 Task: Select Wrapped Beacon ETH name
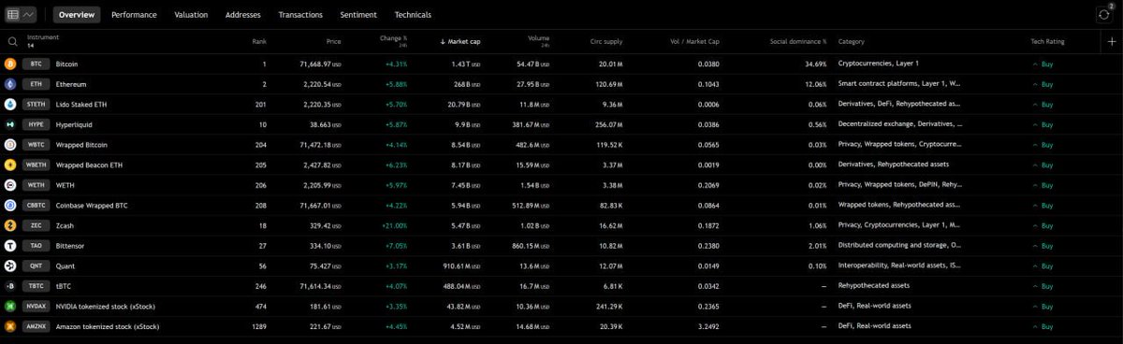(x=90, y=165)
